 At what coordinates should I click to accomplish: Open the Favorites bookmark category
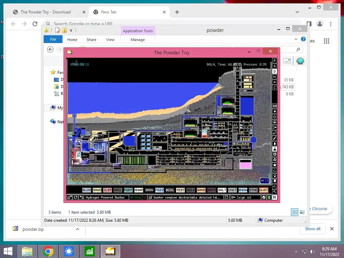pyautogui.click(x=274, y=181)
